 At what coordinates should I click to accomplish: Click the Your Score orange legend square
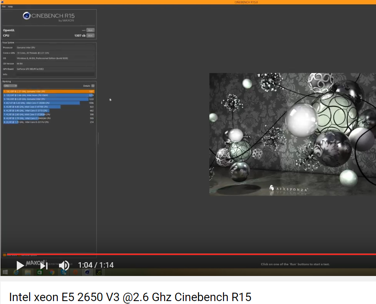pos(5,255)
